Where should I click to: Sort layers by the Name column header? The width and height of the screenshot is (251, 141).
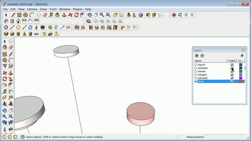[x=210, y=61]
